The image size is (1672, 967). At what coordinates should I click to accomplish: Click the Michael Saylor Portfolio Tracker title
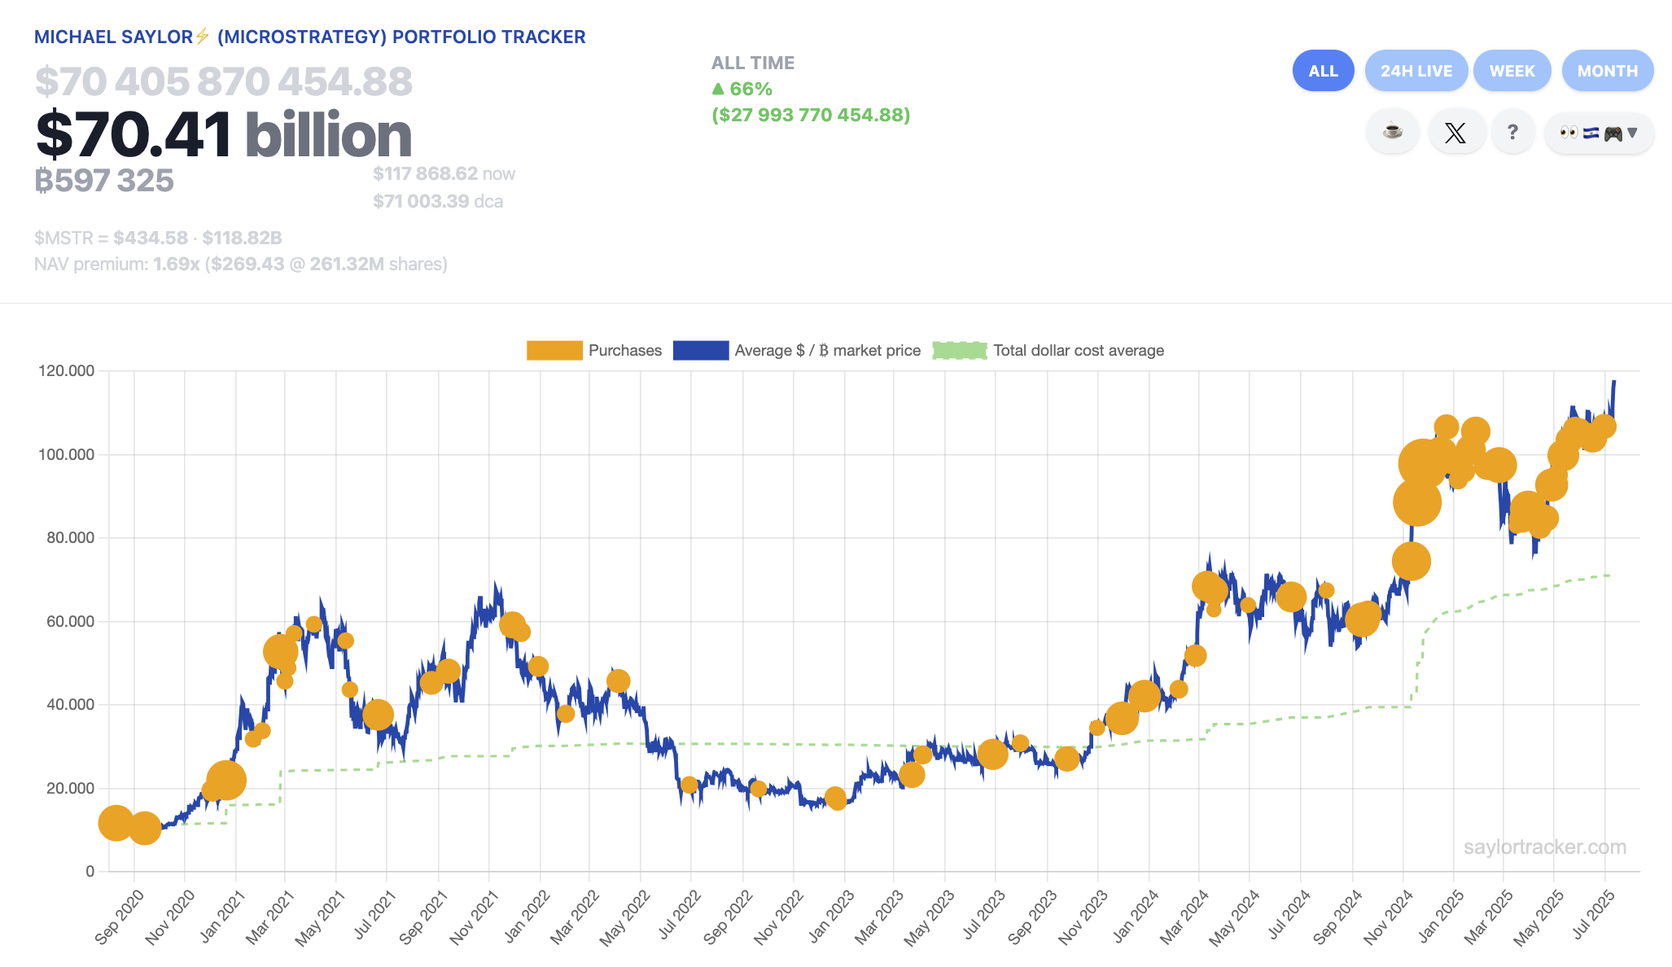(x=309, y=37)
